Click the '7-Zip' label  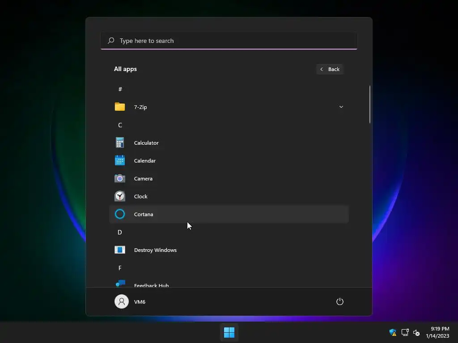point(140,107)
